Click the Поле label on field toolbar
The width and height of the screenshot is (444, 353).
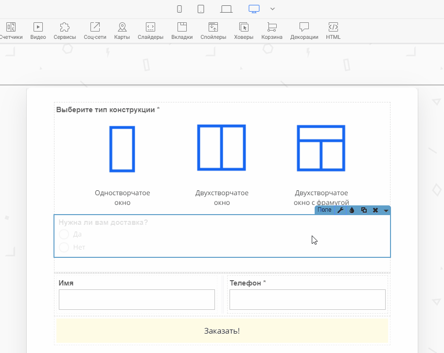pyautogui.click(x=324, y=210)
